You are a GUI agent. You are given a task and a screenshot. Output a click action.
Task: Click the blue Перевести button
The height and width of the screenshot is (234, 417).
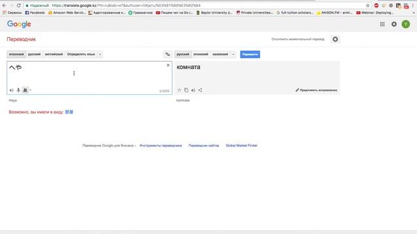tap(250, 54)
